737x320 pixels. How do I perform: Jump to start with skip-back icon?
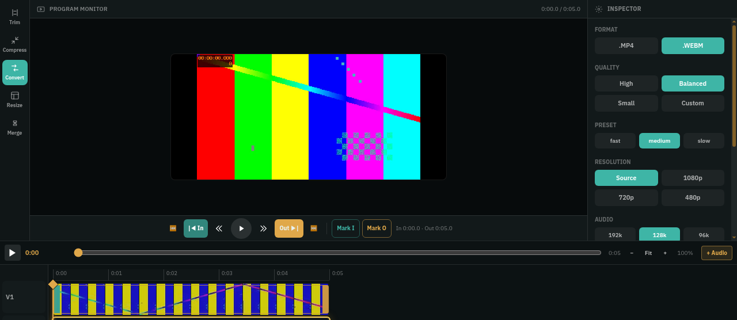coord(173,228)
